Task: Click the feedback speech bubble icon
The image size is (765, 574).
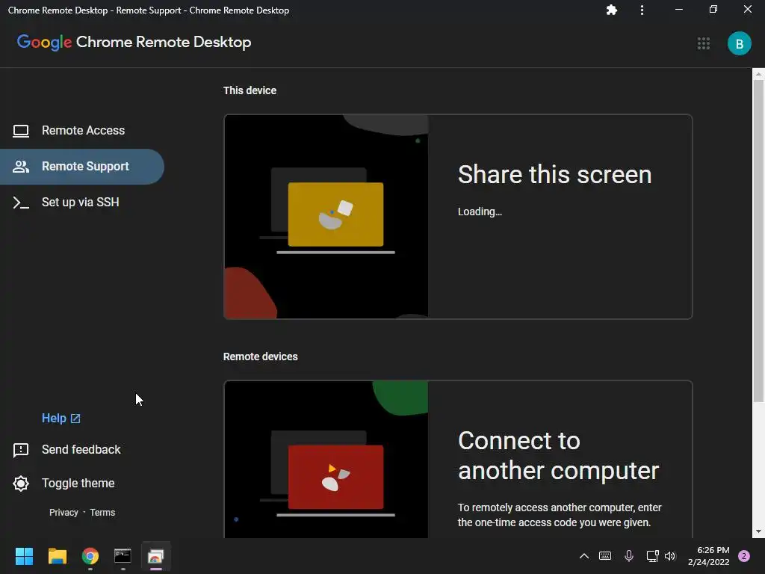Action: (x=21, y=450)
